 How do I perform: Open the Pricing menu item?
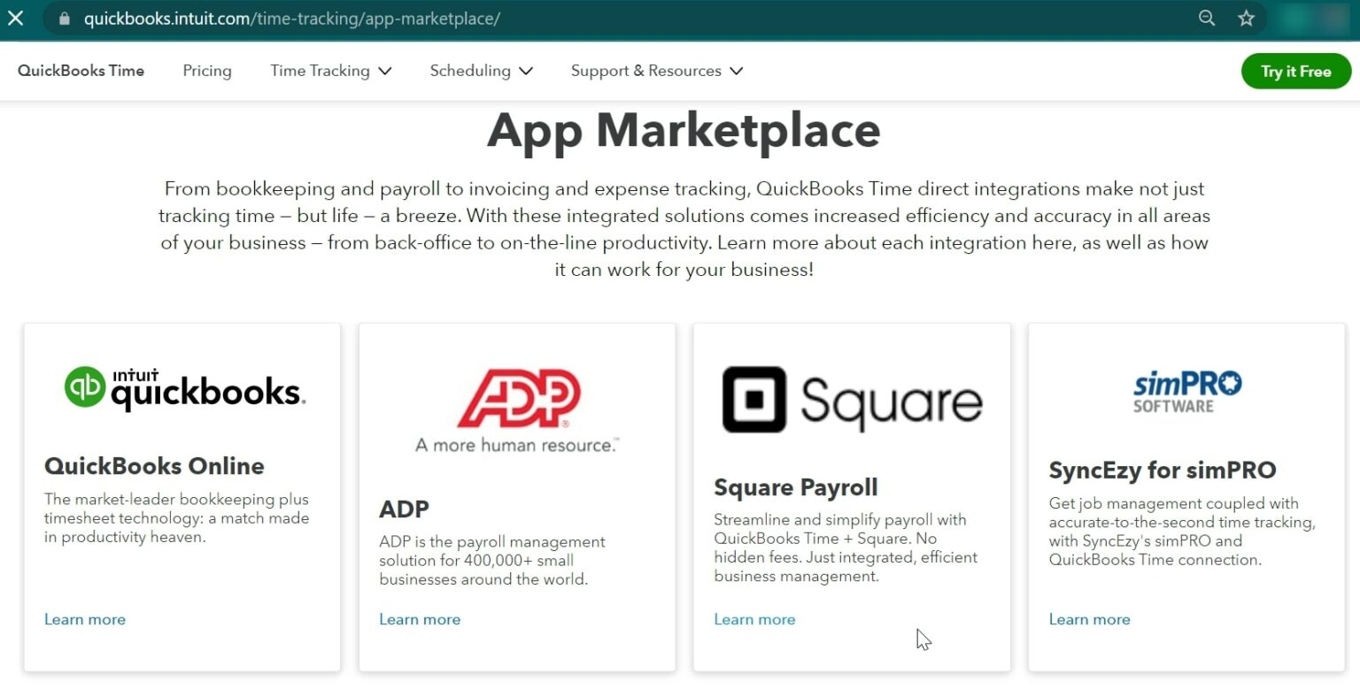[207, 71]
